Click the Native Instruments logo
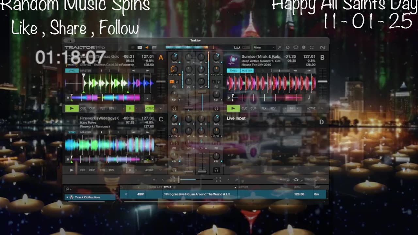 323,47
